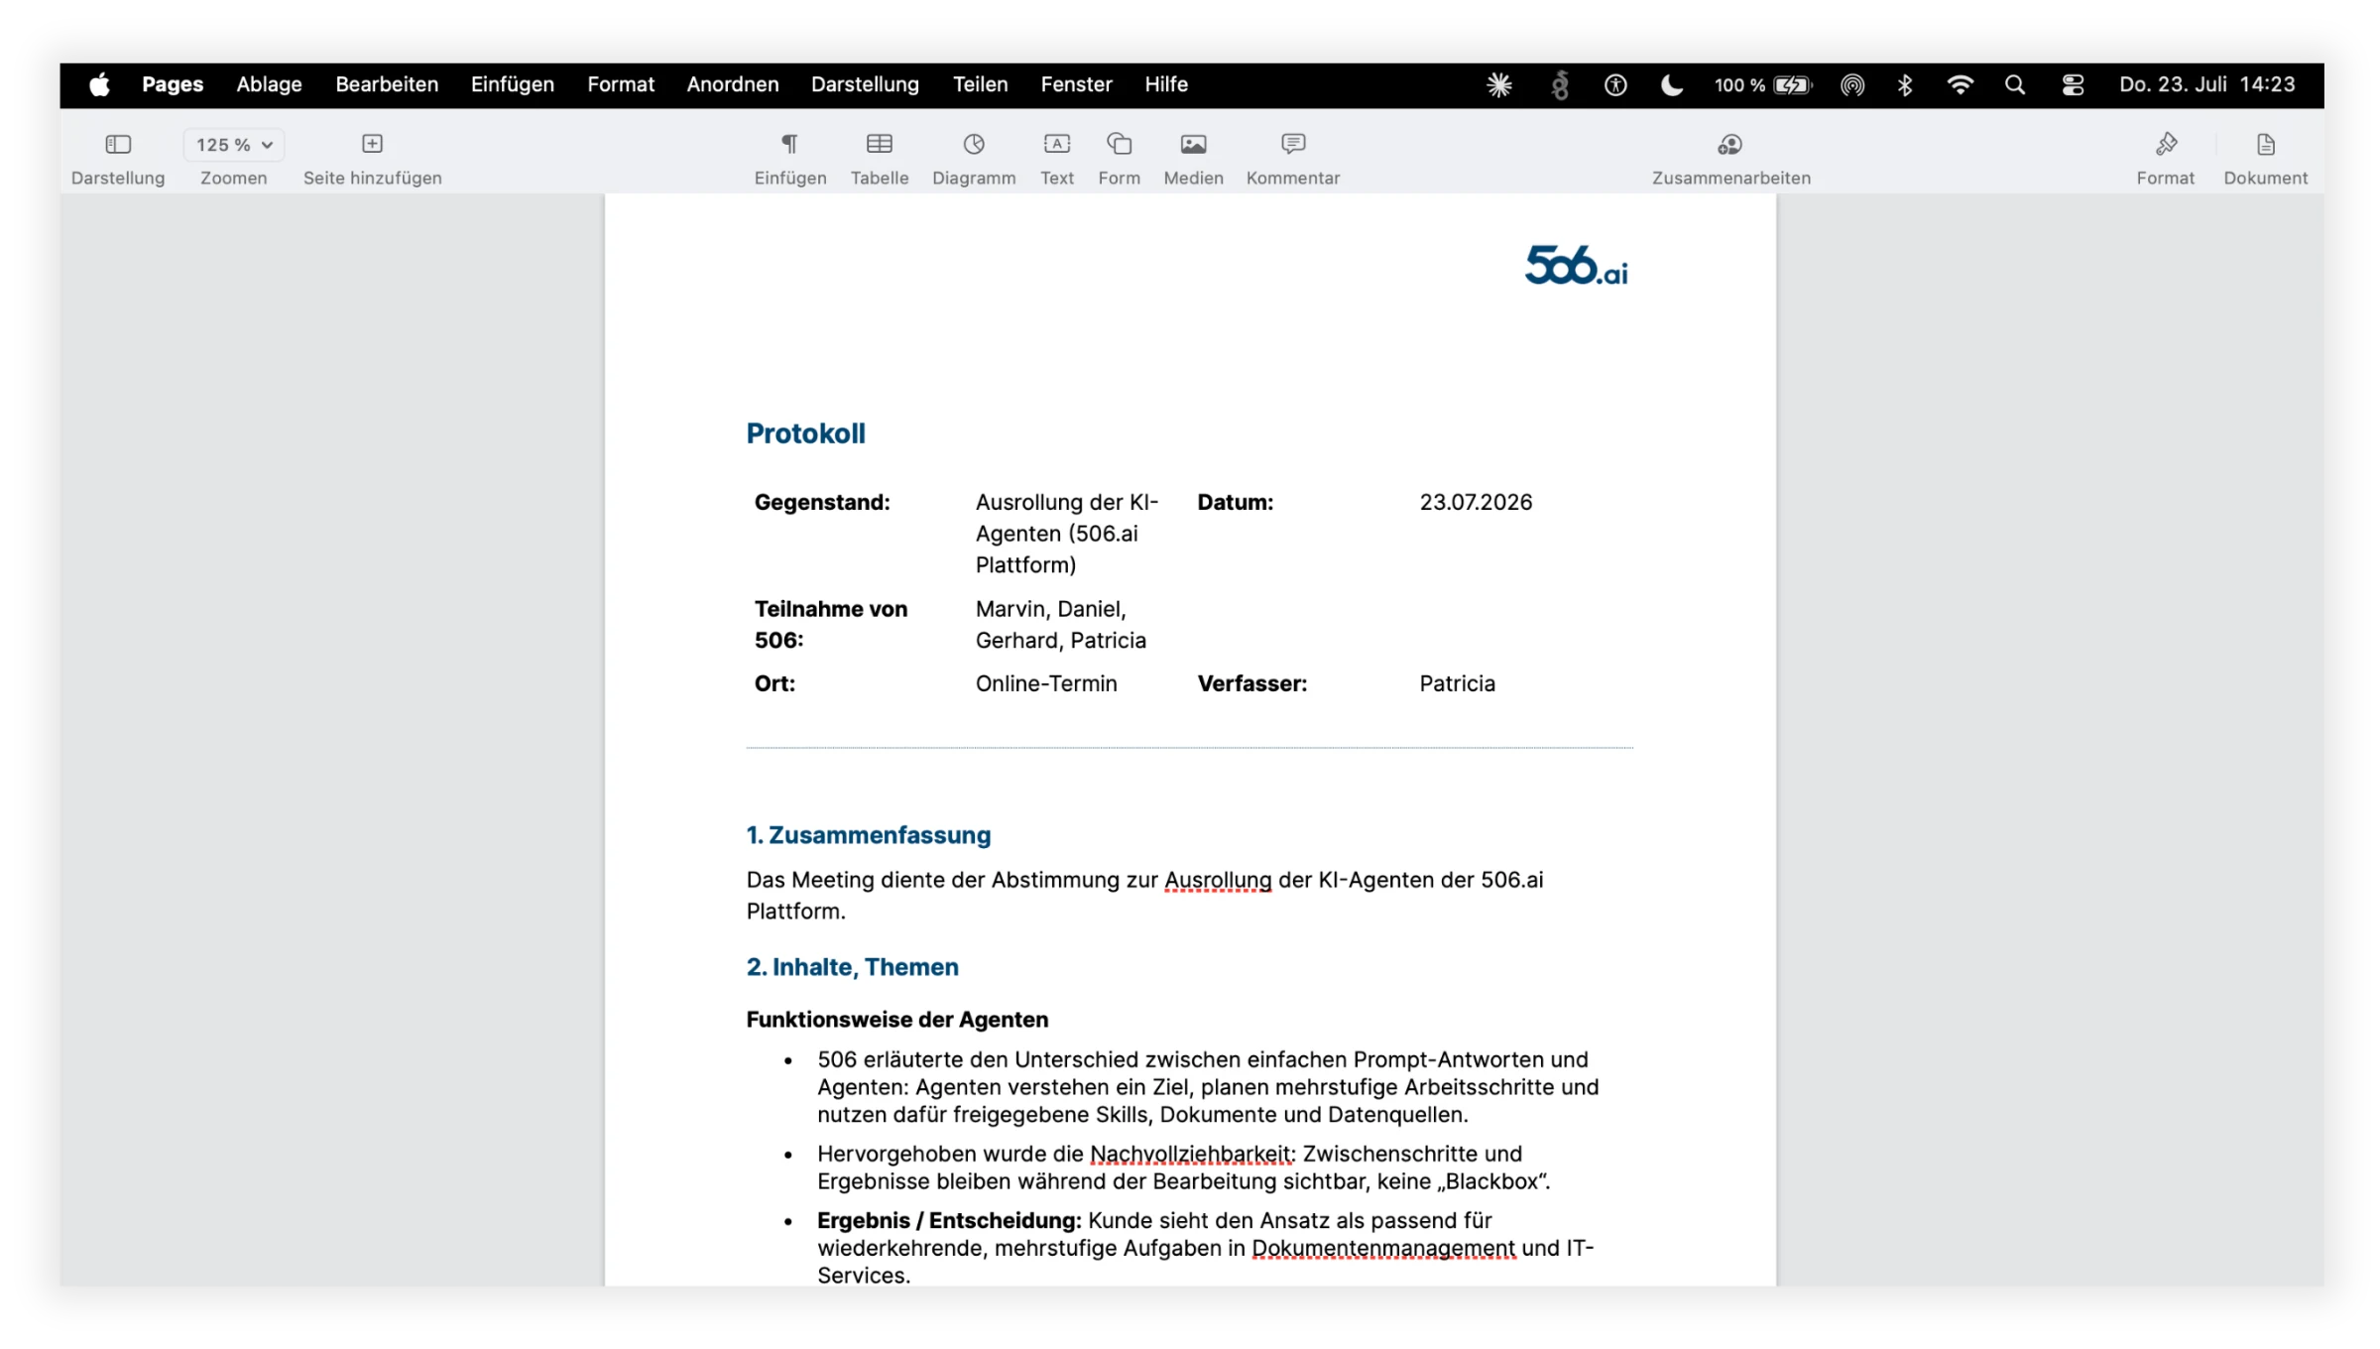The height and width of the screenshot is (1349, 2380).
Task: Open the Bearbeiten menu
Action: (x=387, y=85)
